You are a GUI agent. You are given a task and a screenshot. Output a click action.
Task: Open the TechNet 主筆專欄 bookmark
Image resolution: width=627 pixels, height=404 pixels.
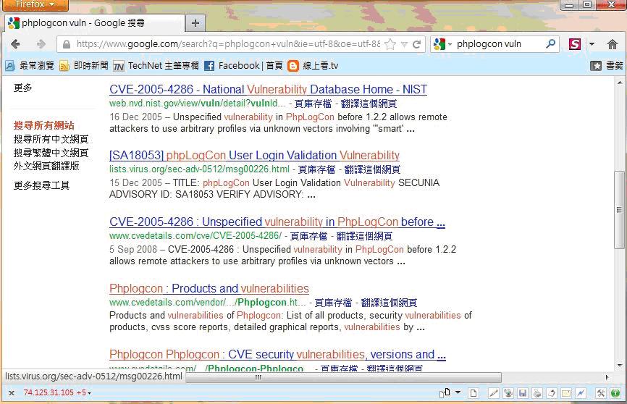(156, 66)
